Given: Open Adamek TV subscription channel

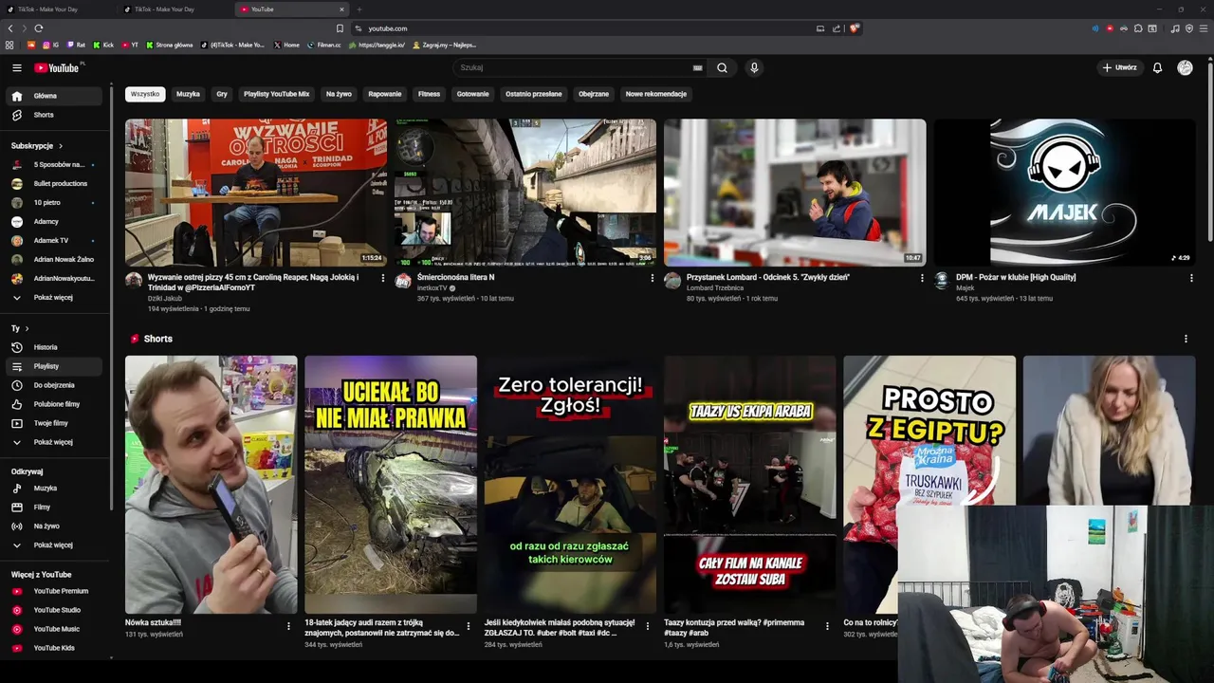Looking at the screenshot, I should [x=53, y=241].
